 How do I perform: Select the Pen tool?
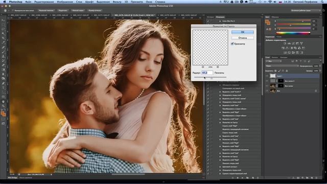3,83
